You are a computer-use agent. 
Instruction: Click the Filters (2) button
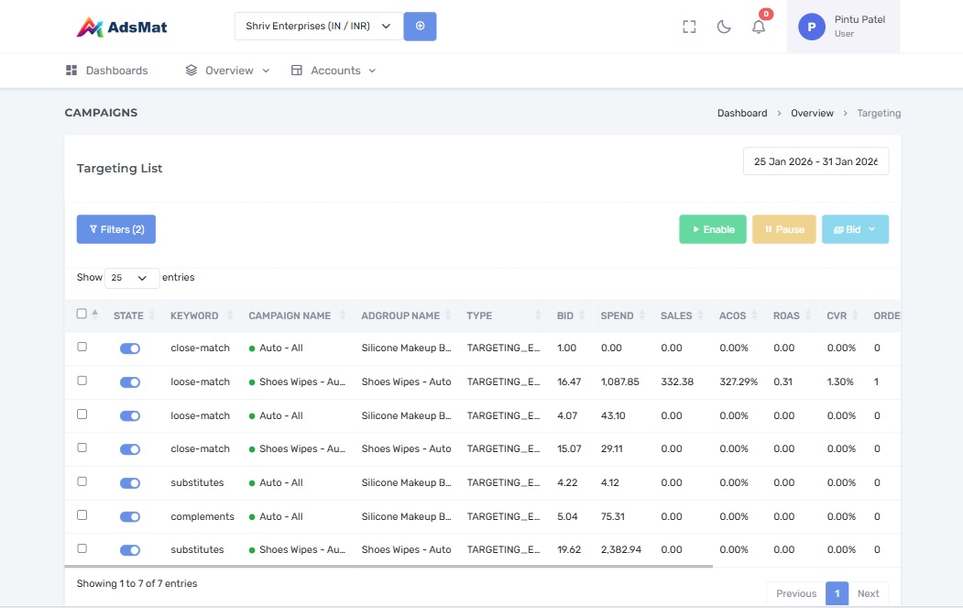click(x=116, y=229)
